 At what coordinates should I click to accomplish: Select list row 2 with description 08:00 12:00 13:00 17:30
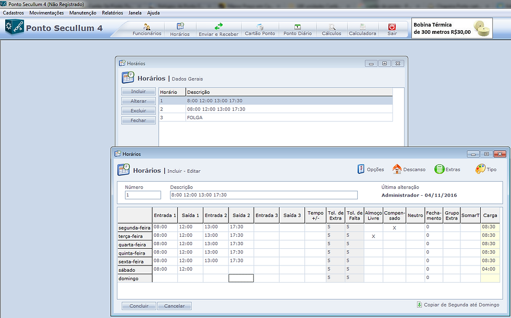(x=276, y=109)
